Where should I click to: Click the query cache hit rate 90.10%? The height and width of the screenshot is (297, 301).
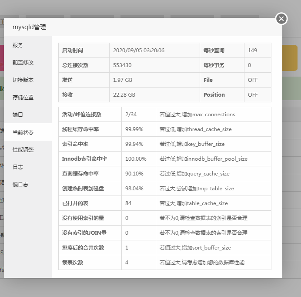click(134, 174)
